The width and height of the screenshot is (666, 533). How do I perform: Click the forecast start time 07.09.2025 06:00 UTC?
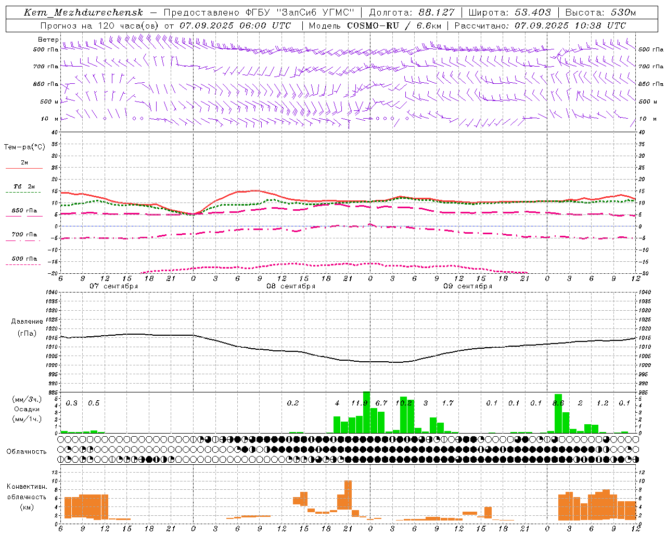pyautogui.click(x=236, y=26)
